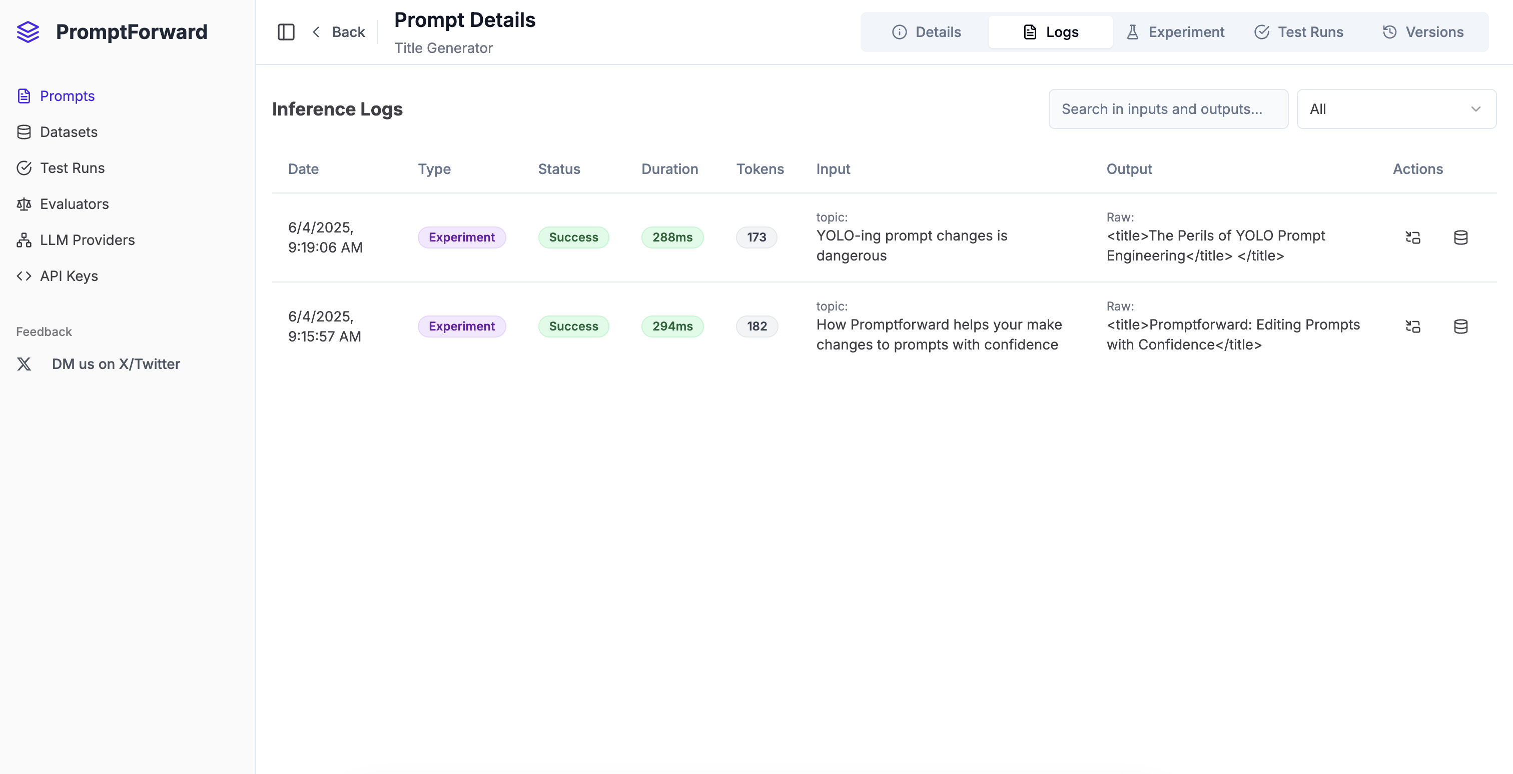
Task: Open the All filter dropdown
Action: coord(1396,108)
